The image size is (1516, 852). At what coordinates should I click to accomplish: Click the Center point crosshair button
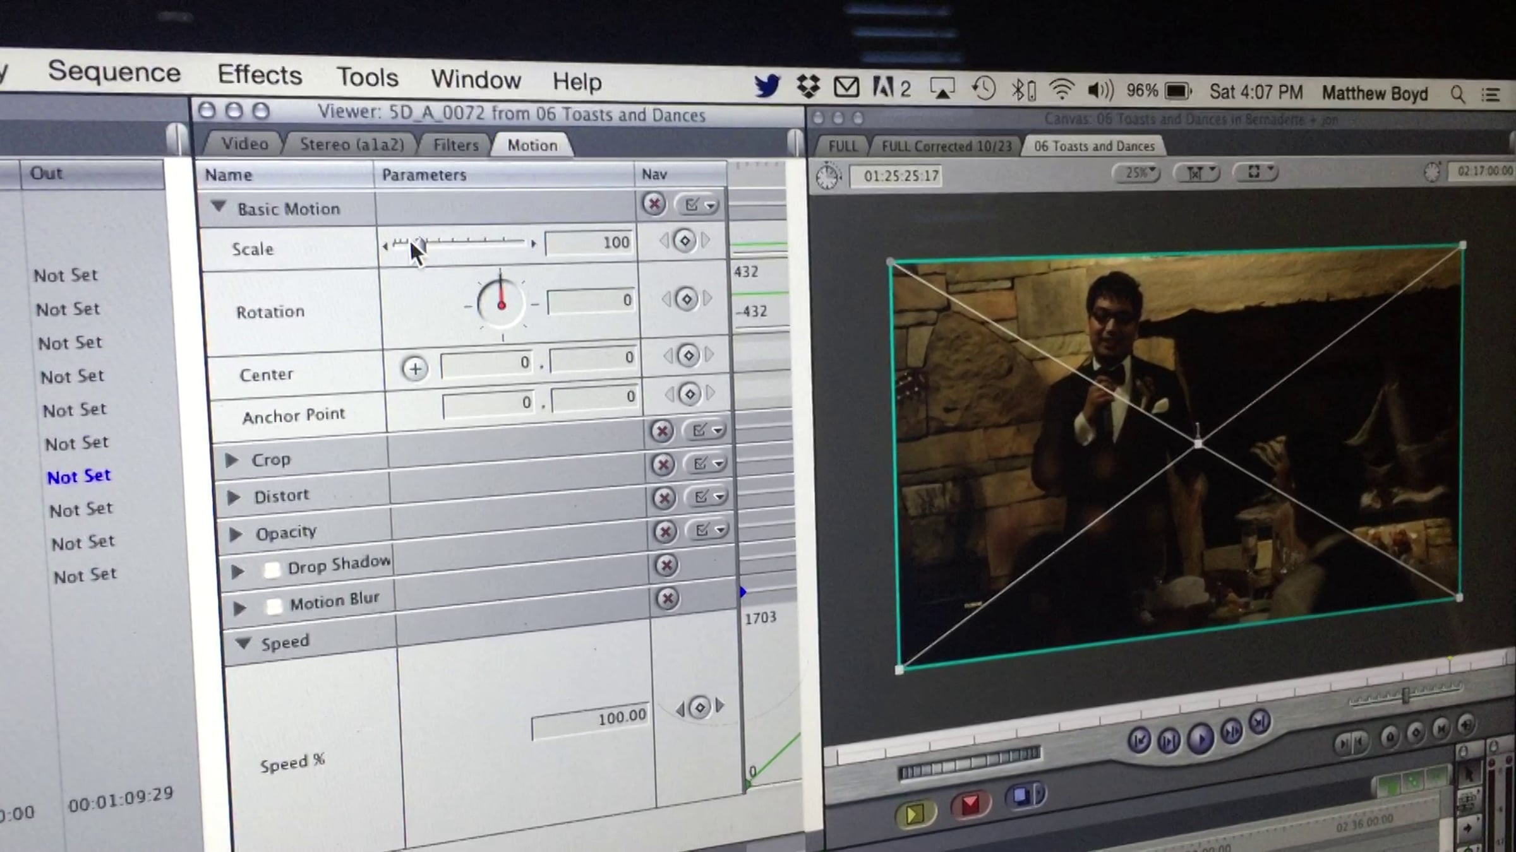(x=415, y=369)
